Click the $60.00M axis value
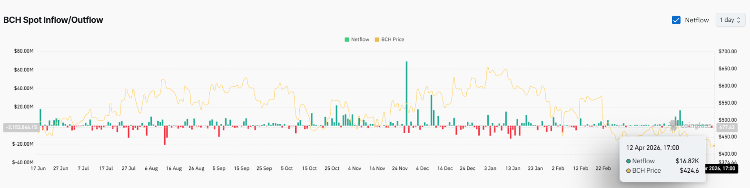This screenshot has width=750, height=188. click(24, 70)
